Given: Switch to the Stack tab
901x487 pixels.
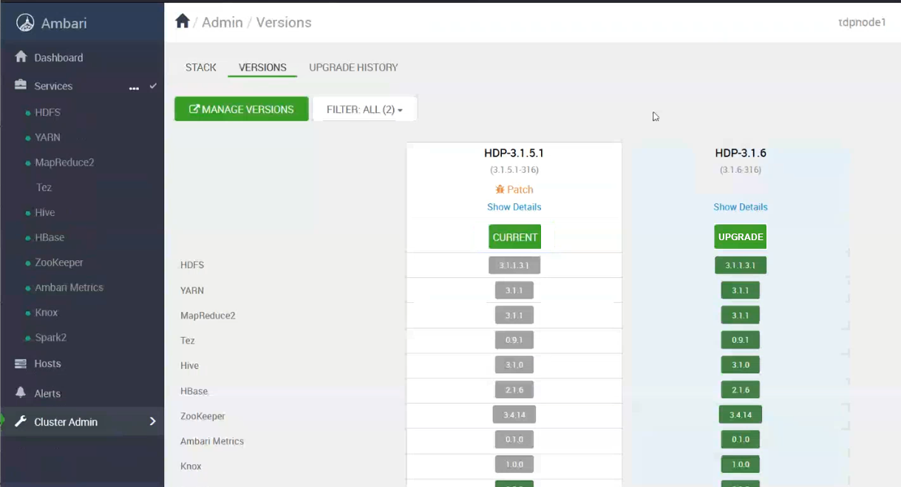Looking at the screenshot, I should 201,67.
